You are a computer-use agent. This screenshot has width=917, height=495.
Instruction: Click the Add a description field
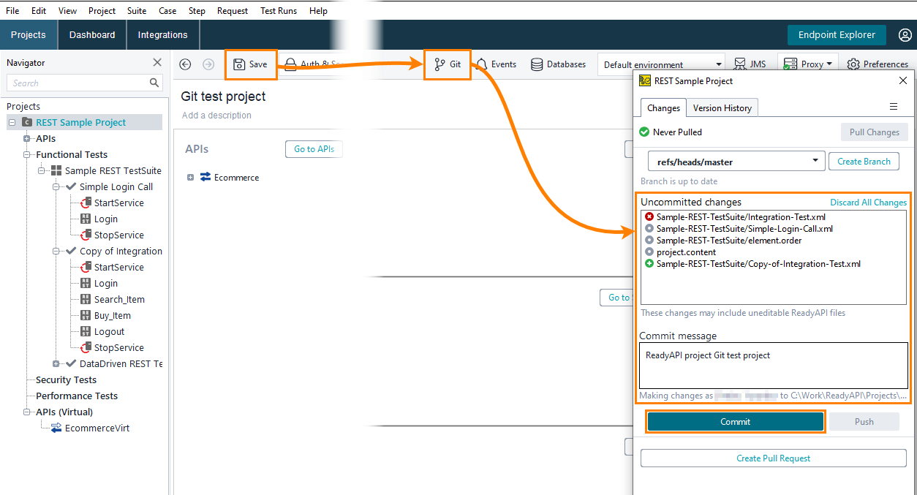pos(216,115)
